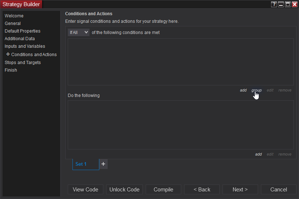Navigate to Inputs and Variables
This screenshot has width=299, height=199.
[x=25, y=46]
